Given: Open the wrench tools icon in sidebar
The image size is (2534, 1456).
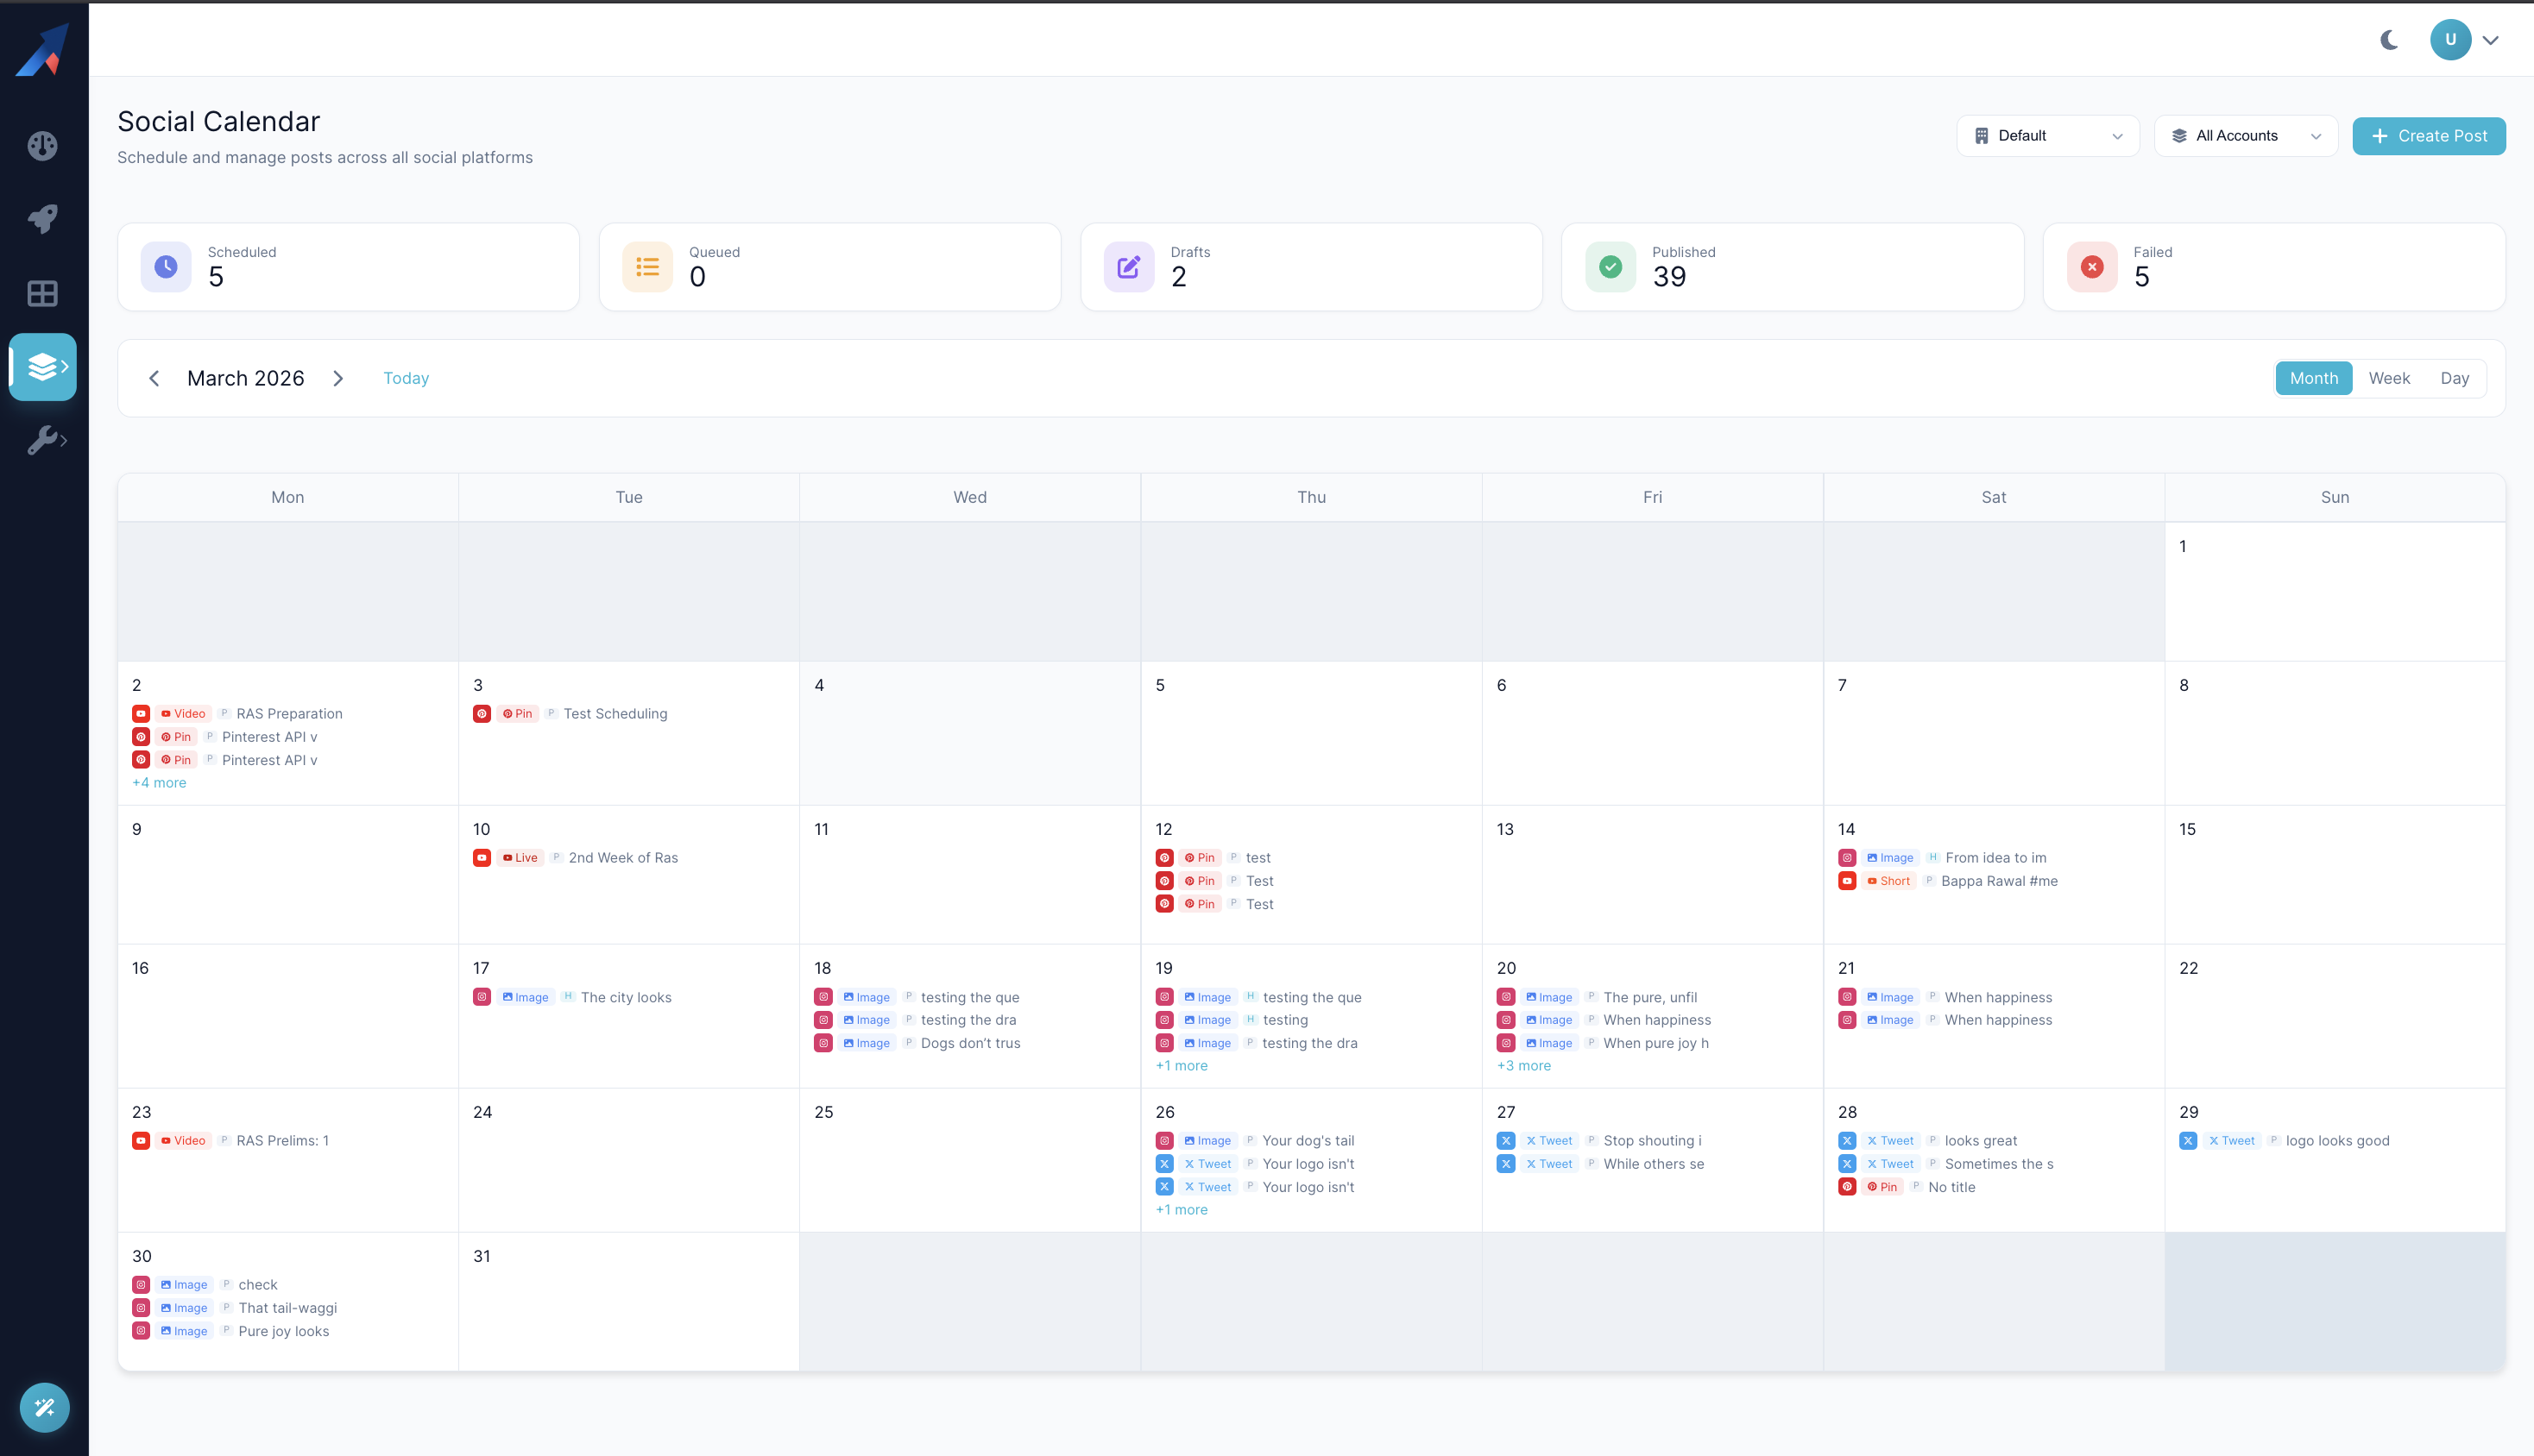Looking at the screenshot, I should point(43,440).
